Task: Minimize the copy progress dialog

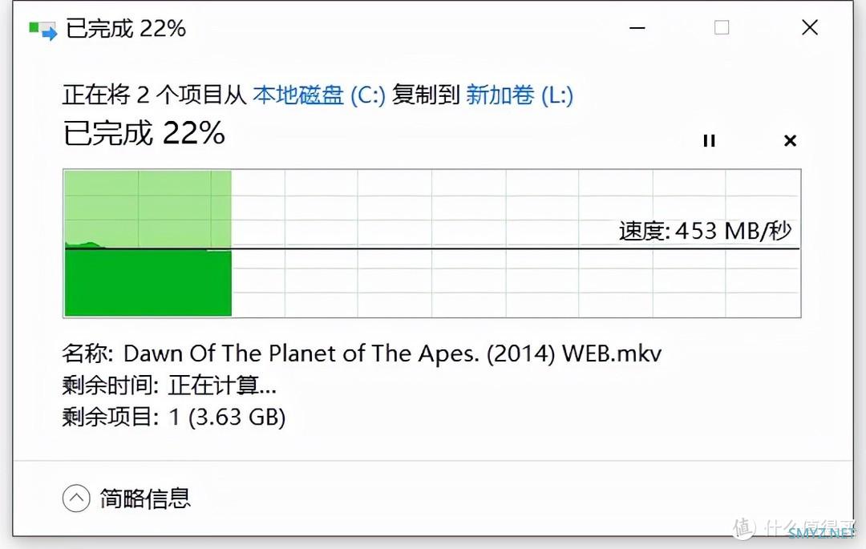Action: click(x=637, y=27)
